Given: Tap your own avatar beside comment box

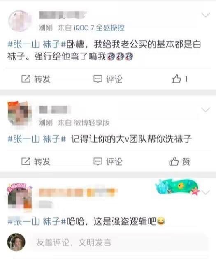Looking at the screenshot, I should (x=16, y=242).
